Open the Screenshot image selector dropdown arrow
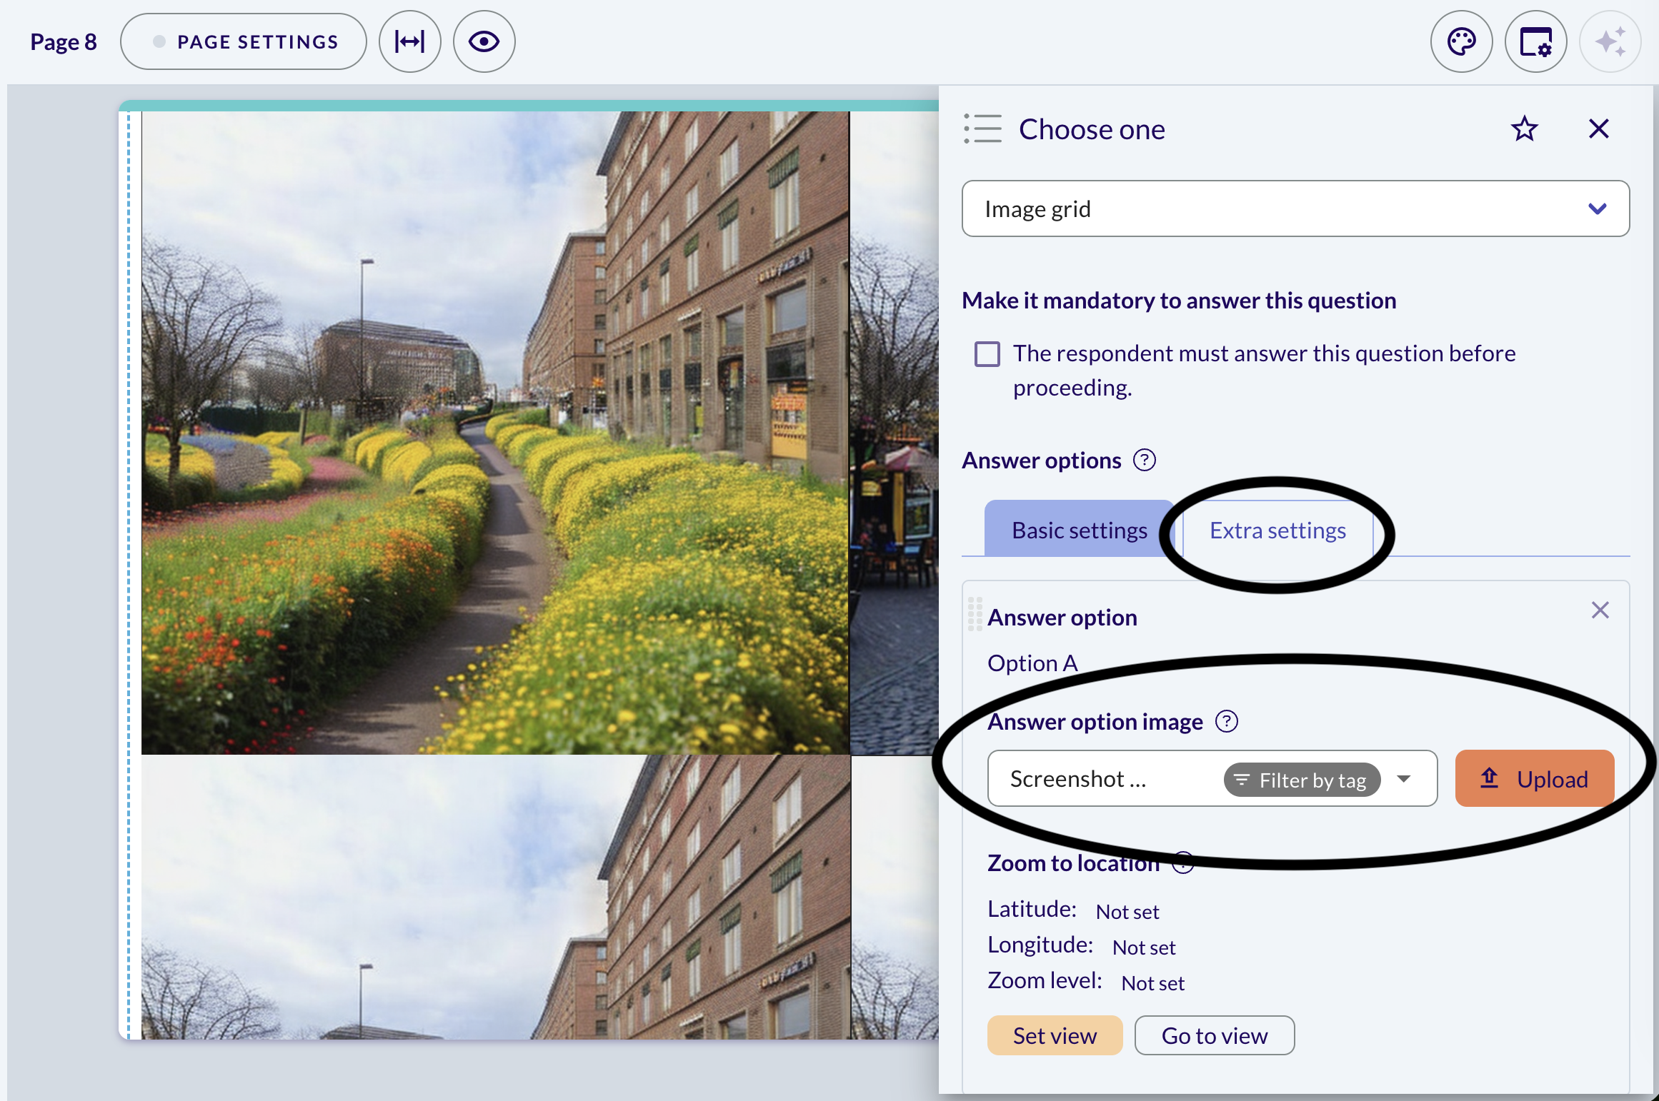 click(x=1404, y=778)
